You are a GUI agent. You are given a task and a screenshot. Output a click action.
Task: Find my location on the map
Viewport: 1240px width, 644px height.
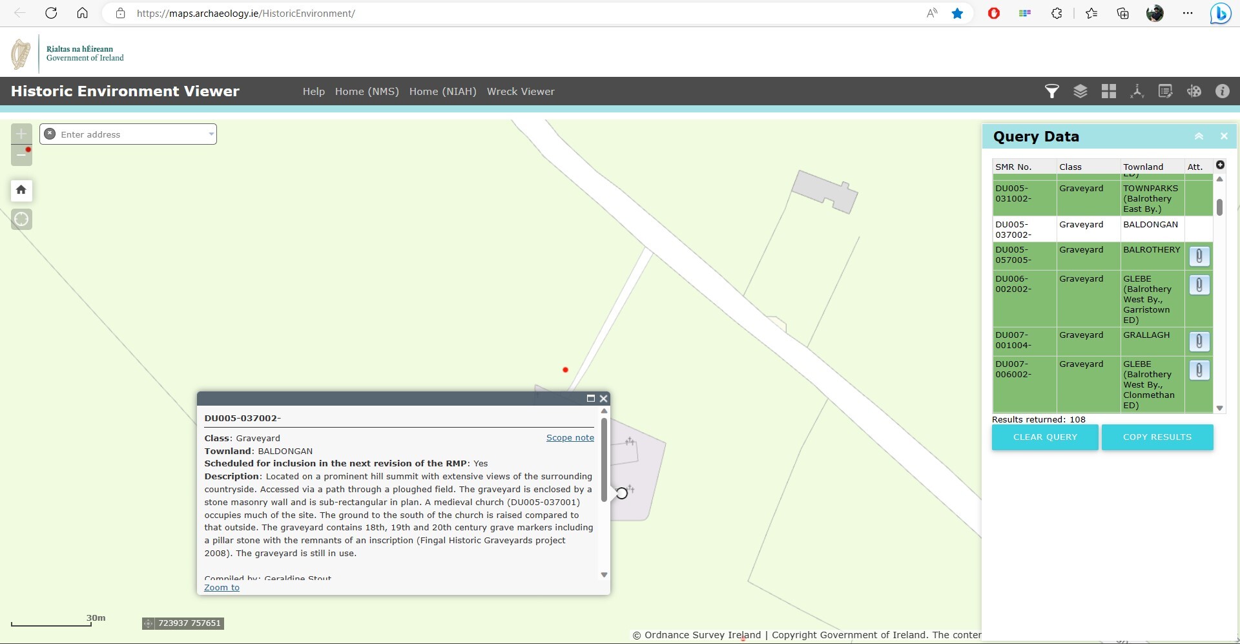[21, 219]
